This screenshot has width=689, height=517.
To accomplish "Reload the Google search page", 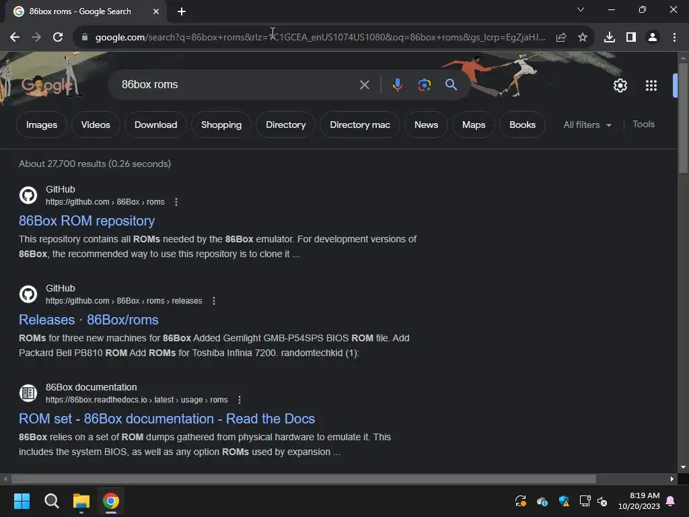I will (x=58, y=38).
